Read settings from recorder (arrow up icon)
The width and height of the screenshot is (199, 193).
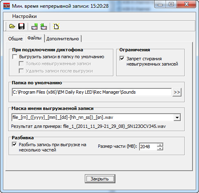pos(44,26)
